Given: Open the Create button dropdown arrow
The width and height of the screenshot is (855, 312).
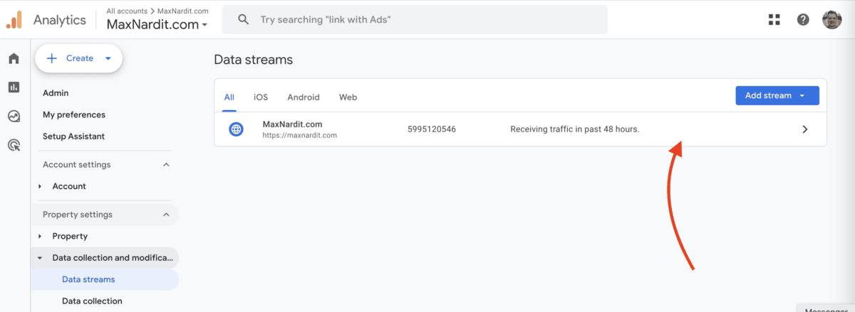Looking at the screenshot, I should 108,58.
